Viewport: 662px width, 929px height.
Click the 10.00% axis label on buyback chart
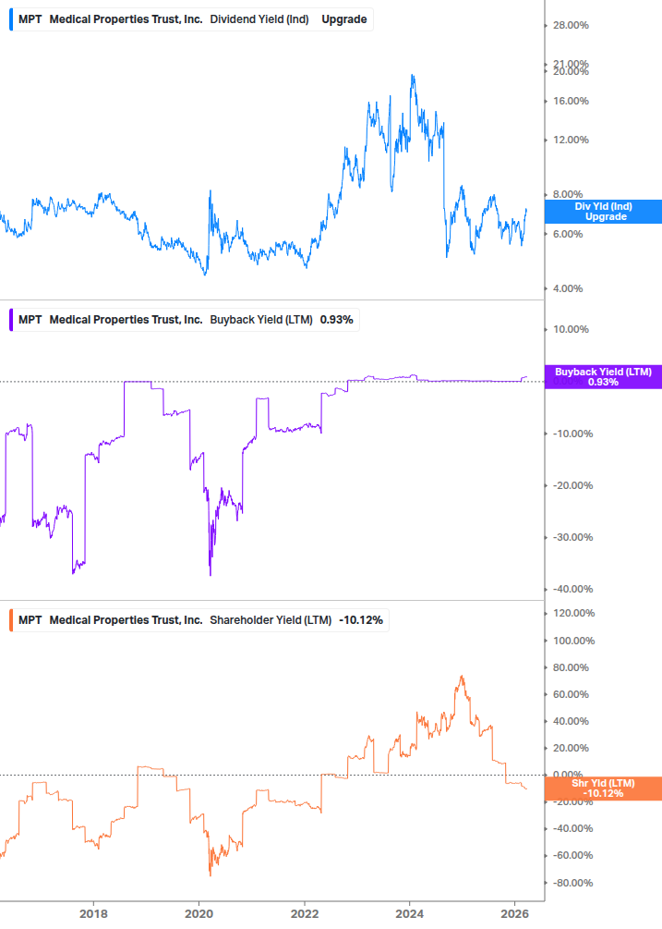tap(571, 329)
